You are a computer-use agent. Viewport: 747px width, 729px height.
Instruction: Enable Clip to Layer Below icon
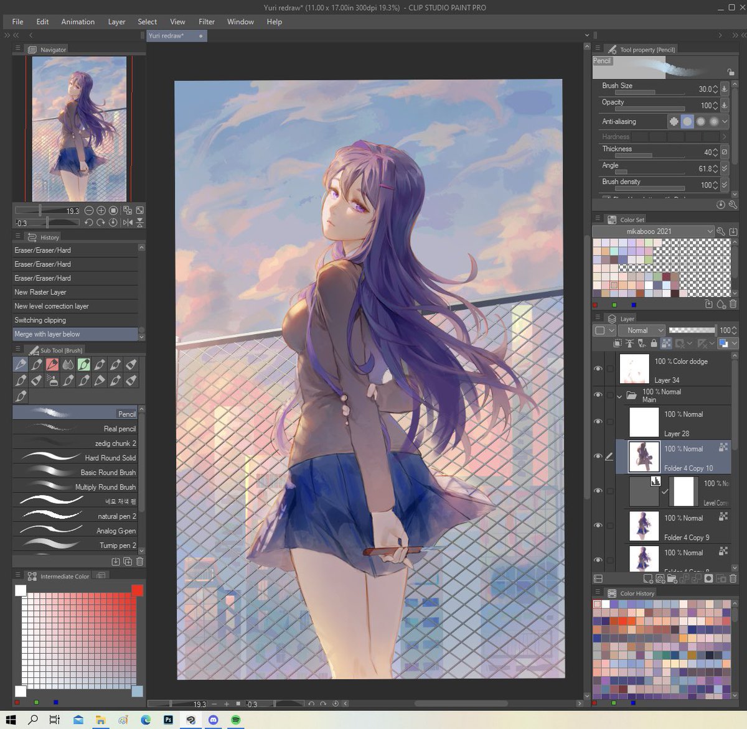618,343
